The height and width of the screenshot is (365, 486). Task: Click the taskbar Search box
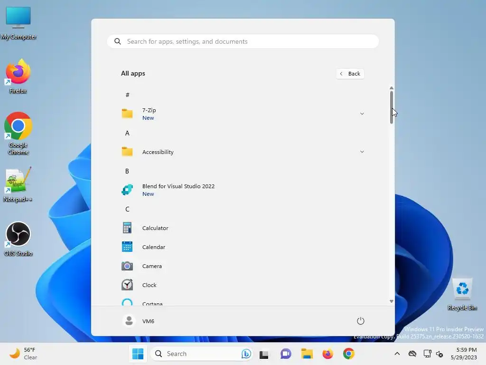[x=202, y=354]
